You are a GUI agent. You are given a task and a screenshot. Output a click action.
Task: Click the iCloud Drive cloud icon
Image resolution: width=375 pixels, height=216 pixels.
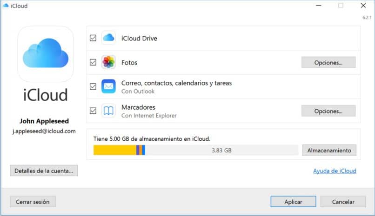[x=108, y=38]
